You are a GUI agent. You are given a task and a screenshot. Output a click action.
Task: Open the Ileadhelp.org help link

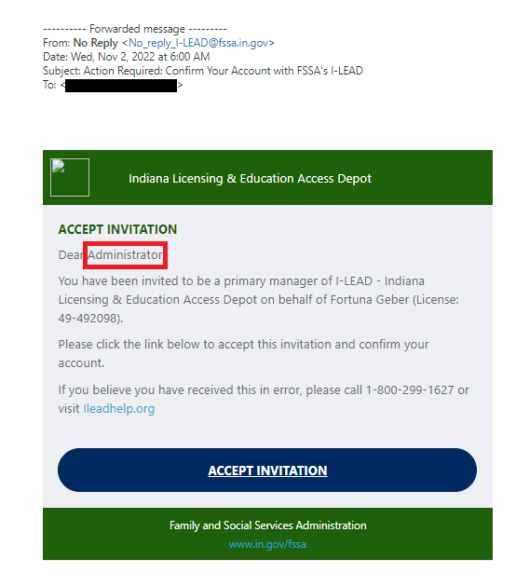click(119, 408)
